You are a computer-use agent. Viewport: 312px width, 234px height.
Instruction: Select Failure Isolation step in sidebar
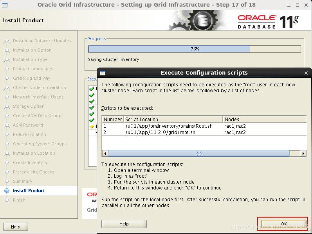(29, 134)
